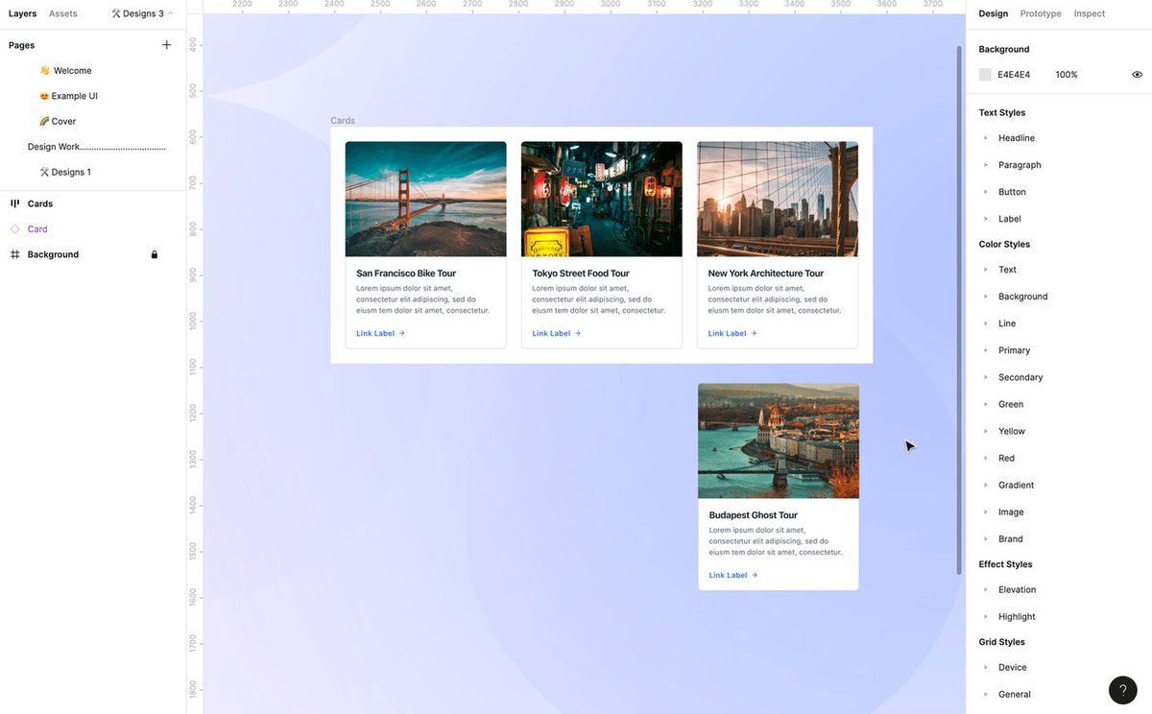Expand the General grid style
The height and width of the screenshot is (714, 1152).
coord(986,694)
